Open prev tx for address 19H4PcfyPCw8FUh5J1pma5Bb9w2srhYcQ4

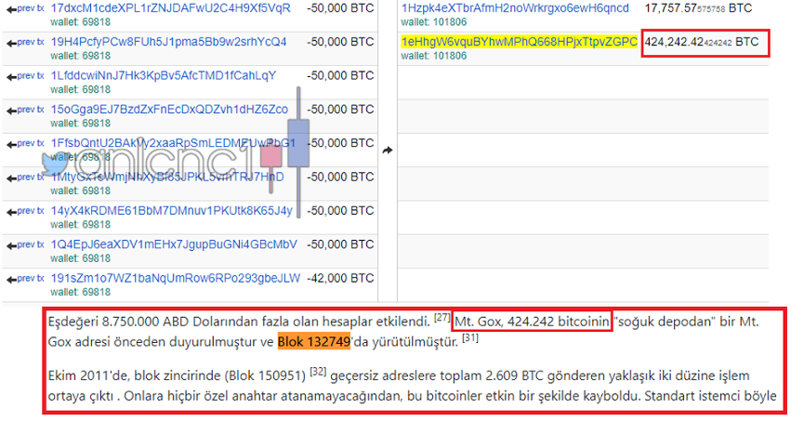click(x=25, y=43)
